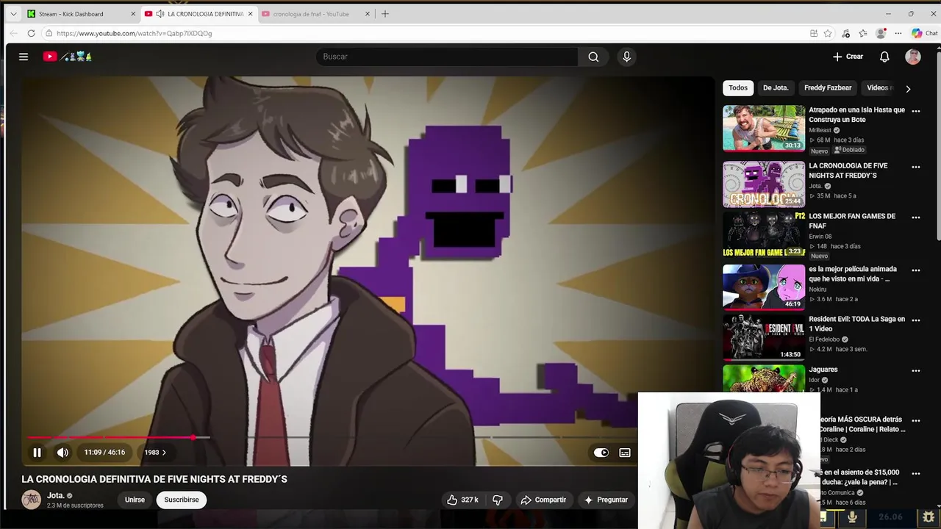The width and height of the screenshot is (941, 529).
Task: Open the media control music icon
Action: pyautogui.click(x=846, y=33)
